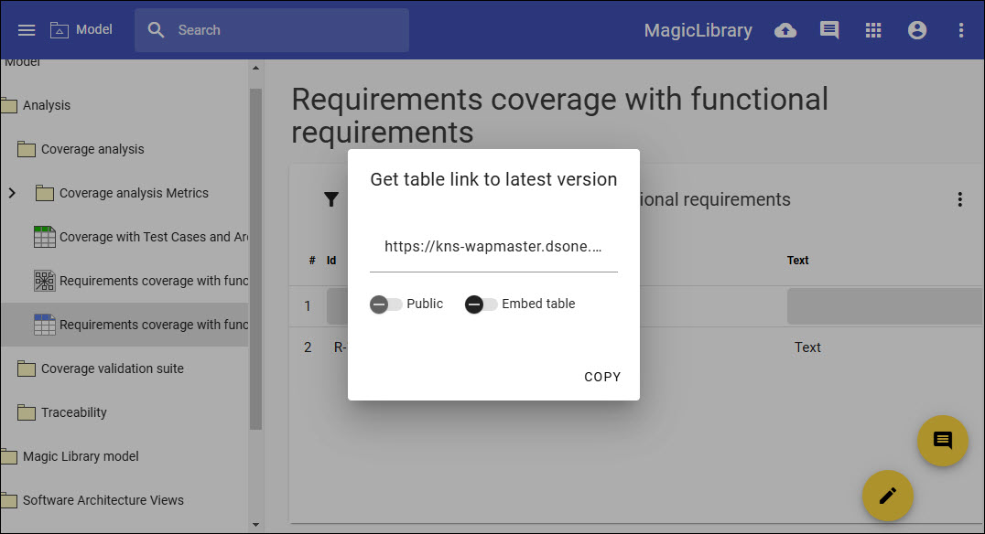Click the yellow pencil edit button

coord(887,496)
